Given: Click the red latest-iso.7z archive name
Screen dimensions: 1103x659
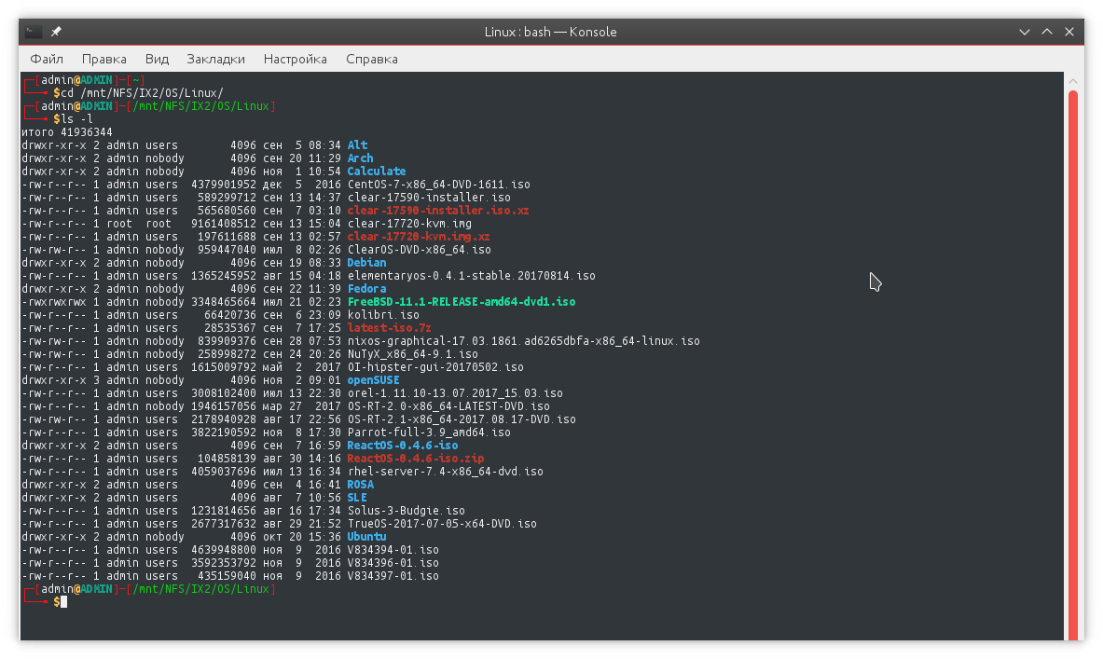Looking at the screenshot, I should pos(391,328).
